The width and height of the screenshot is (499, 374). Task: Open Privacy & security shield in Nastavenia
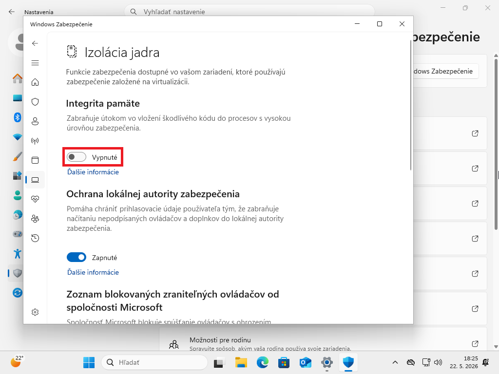[18, 273]
